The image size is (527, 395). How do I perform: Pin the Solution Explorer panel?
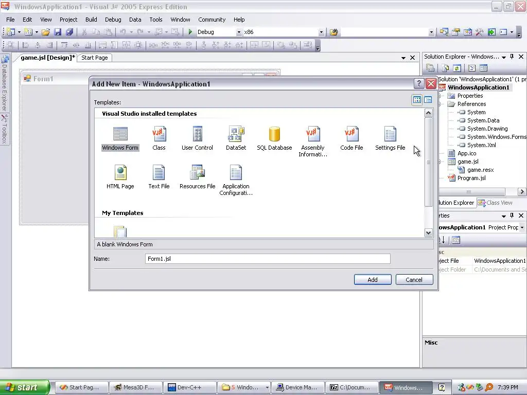(x=512, y=57)
